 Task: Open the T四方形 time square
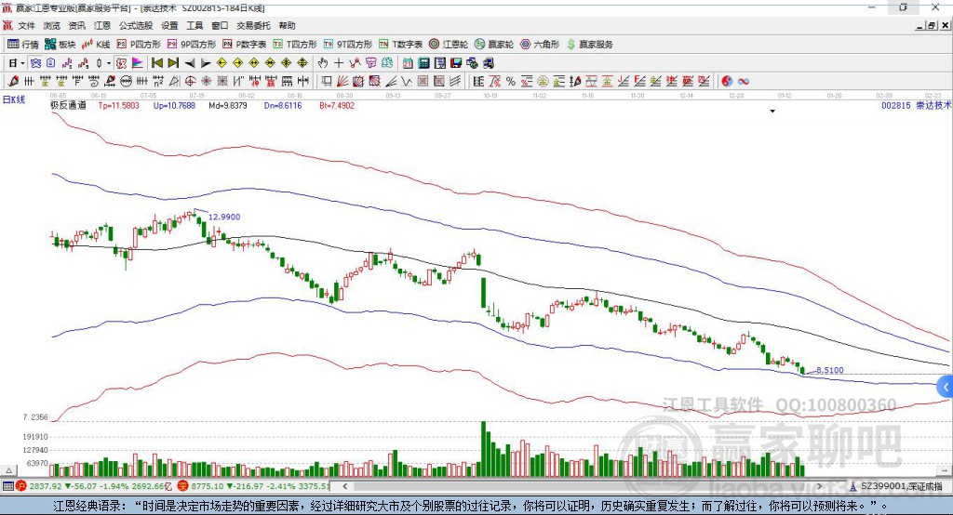pos(295,45)
